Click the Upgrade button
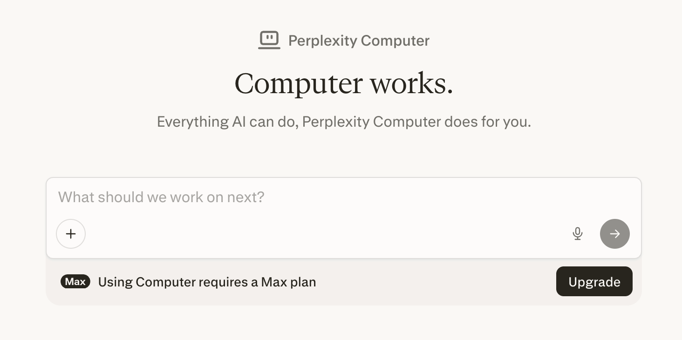 594,281
